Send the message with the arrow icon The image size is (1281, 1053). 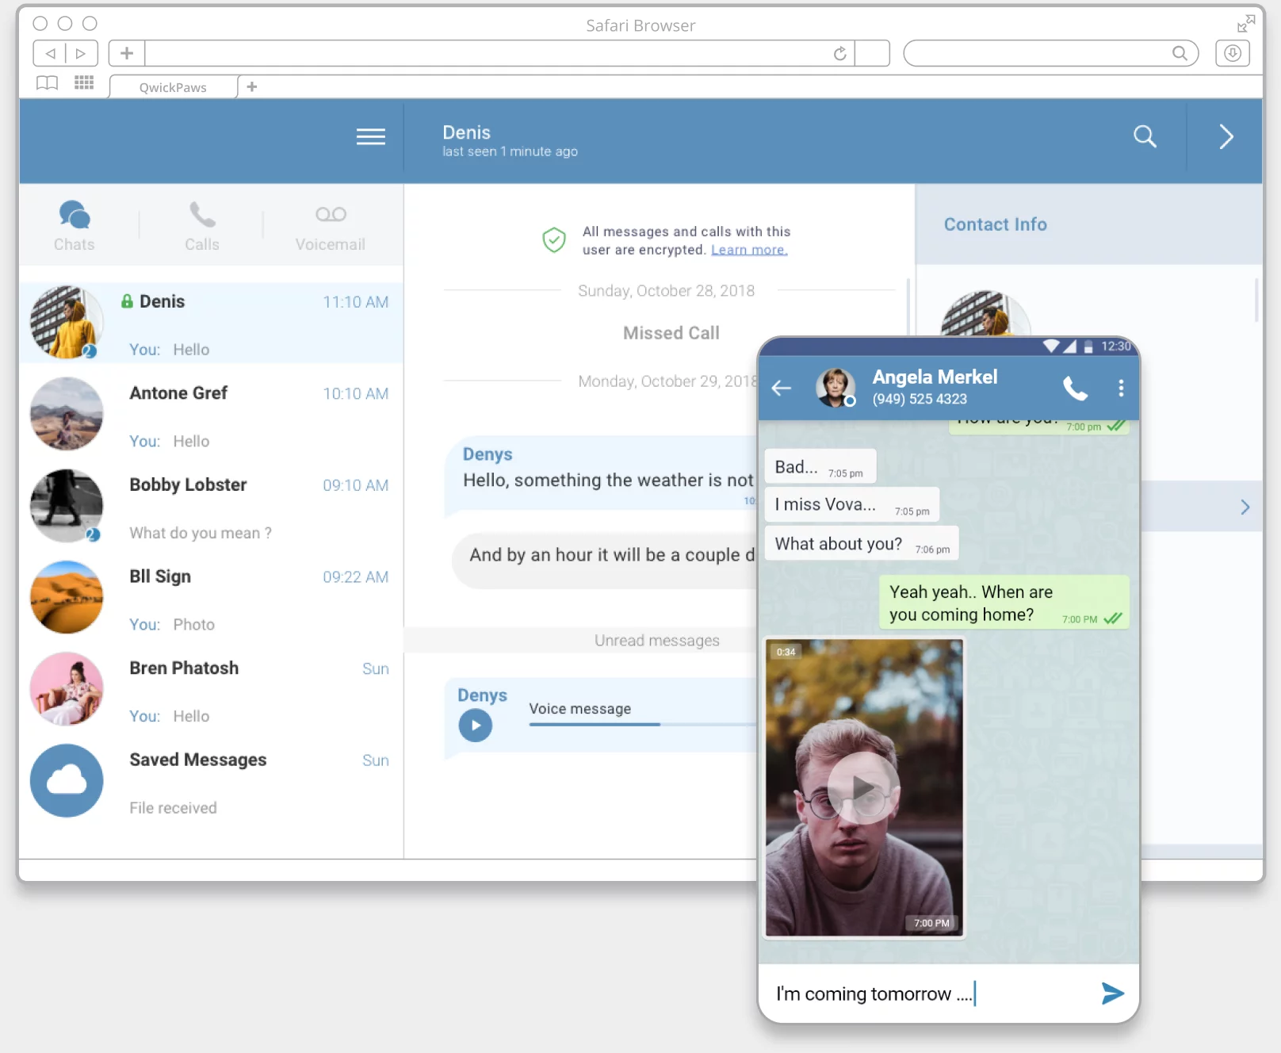(x=1112, y=993)
